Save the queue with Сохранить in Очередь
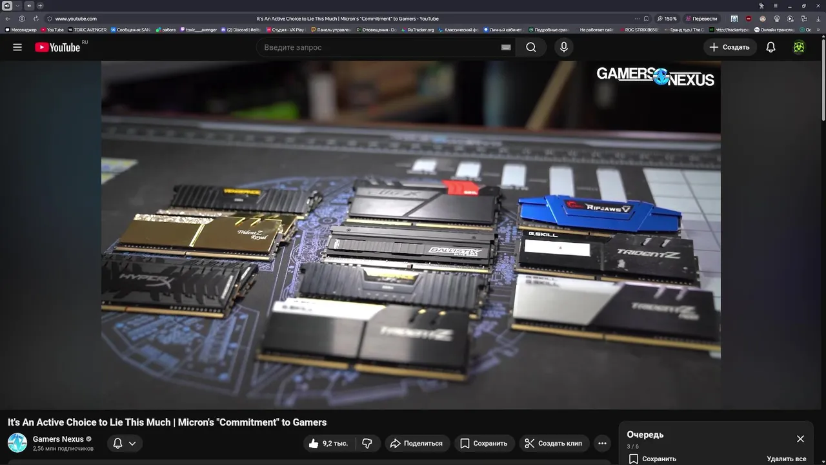 pos(652,459)
